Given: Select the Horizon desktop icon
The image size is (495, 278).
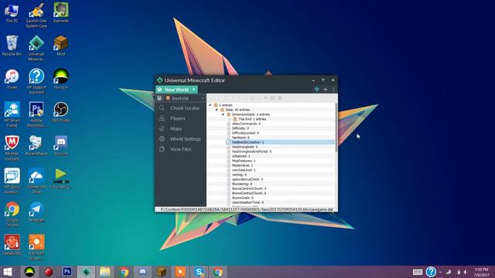Looking at the screenshot, I should (x=61, y=79).
